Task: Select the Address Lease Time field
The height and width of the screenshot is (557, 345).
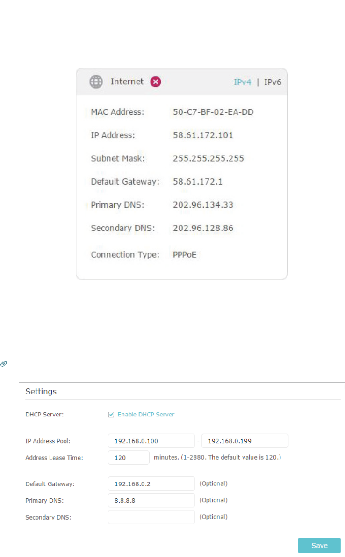Action: [x=129, y=458]
